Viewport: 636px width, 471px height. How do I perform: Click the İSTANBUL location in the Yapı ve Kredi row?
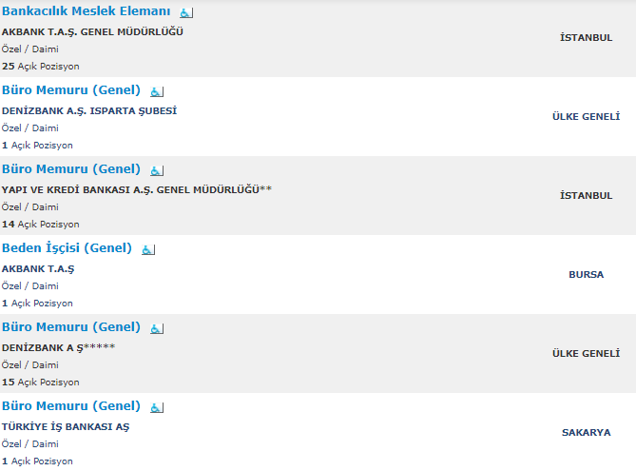pyautogui.click(x=586, y=195)
